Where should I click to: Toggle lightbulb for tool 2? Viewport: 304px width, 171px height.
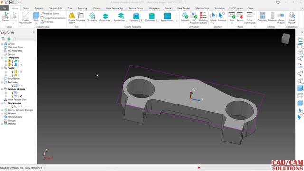click(12, 75)
